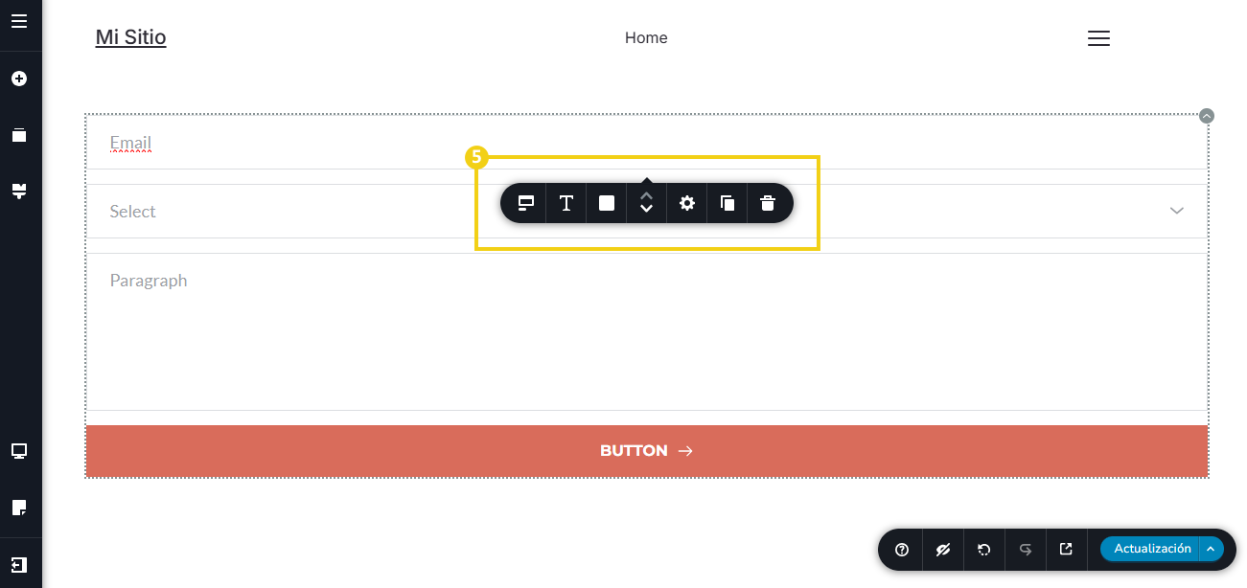
Task: Undo the last change
Action: pyautogui.click(x=983, y=550)
